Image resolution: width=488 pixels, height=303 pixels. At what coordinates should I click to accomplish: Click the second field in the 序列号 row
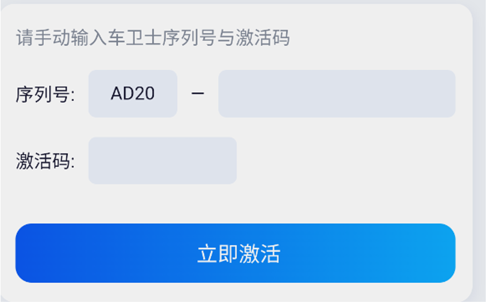point(336,94)
